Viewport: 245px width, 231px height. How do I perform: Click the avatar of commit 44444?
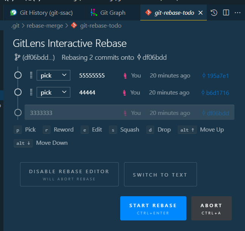[x=124, y=93]
